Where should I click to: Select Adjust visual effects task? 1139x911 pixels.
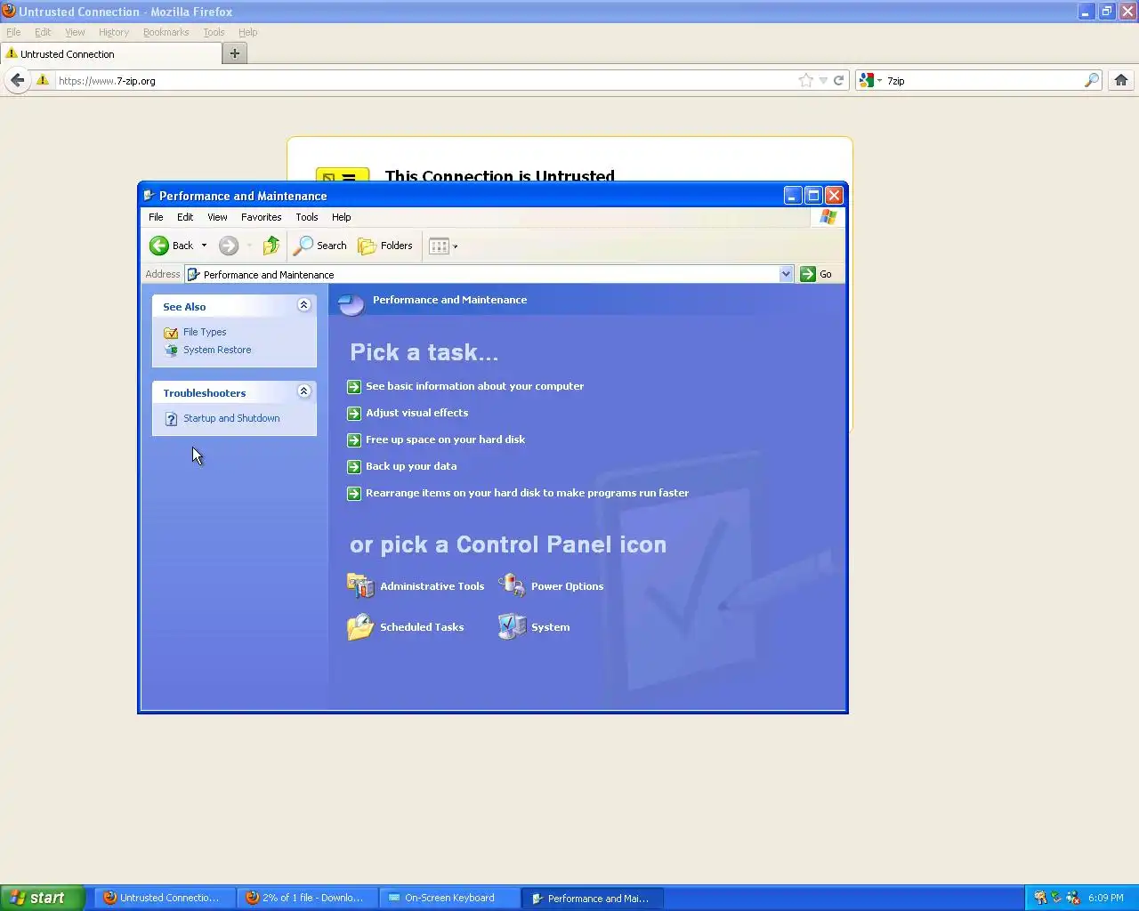416,413
